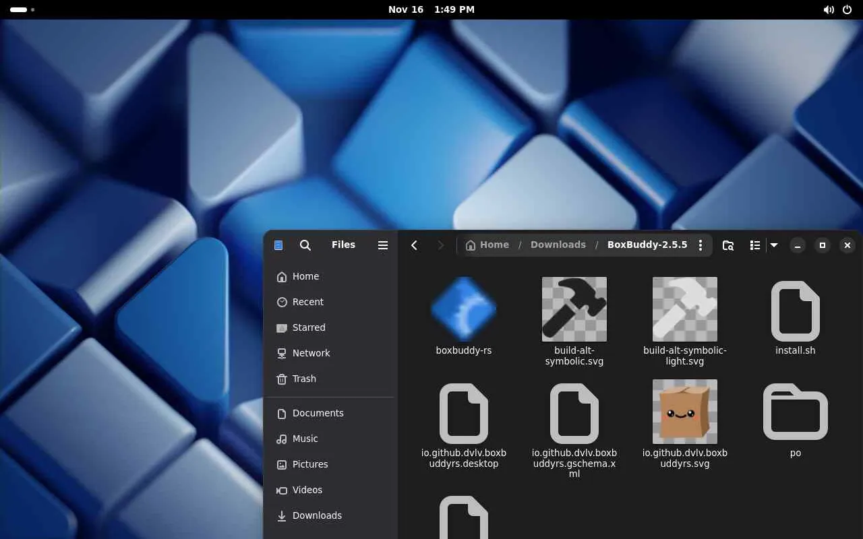Open search in Files sidebar
The width and height of the screenshot is (863, 539).
[x=305, y=245]
